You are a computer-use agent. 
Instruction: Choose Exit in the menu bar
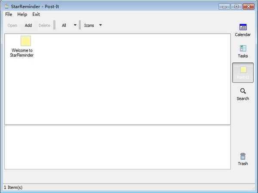tap(36, 14)
